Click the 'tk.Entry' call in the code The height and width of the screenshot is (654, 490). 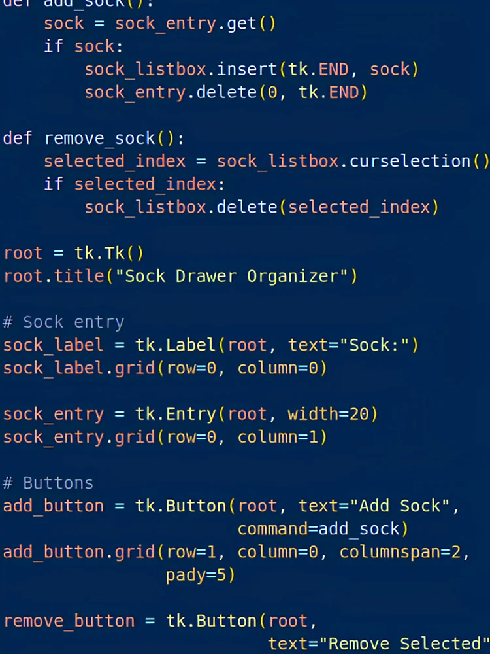tap(175, 414)
